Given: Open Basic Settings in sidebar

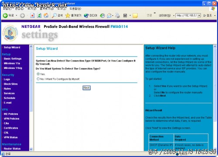Looking at the screenshot, I should 13,59.
